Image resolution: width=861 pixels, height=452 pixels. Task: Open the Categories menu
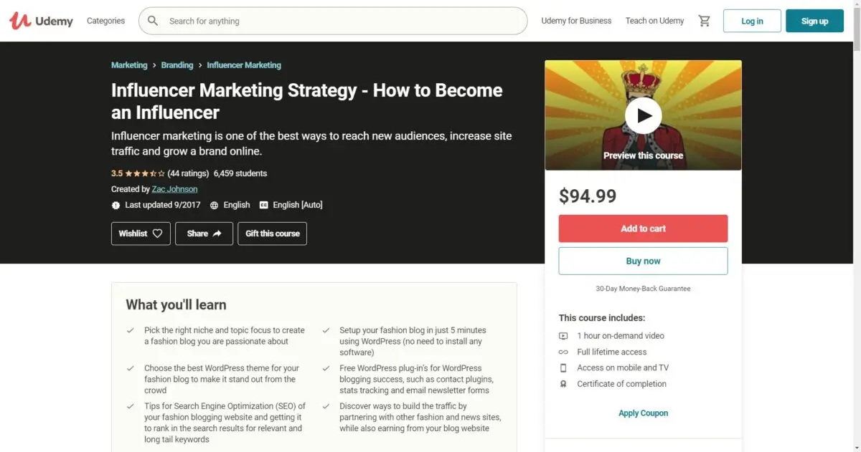pos(105,21)
